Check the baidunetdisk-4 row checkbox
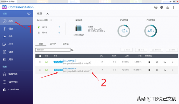Viewport: 179px width, 104px height. pyautogui.click(x=40, y=70)
